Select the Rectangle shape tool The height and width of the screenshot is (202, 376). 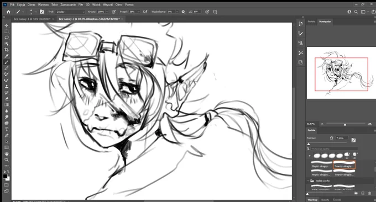click(x=7, y=147)
